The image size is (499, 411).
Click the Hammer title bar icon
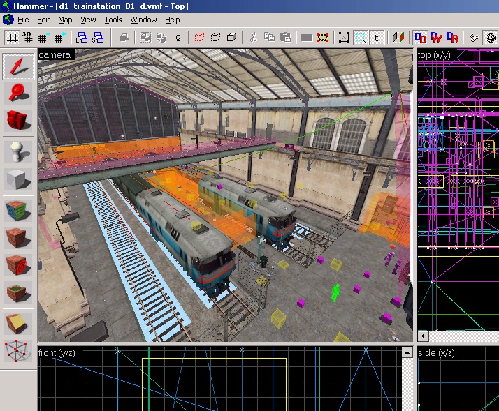coord(6,6)
